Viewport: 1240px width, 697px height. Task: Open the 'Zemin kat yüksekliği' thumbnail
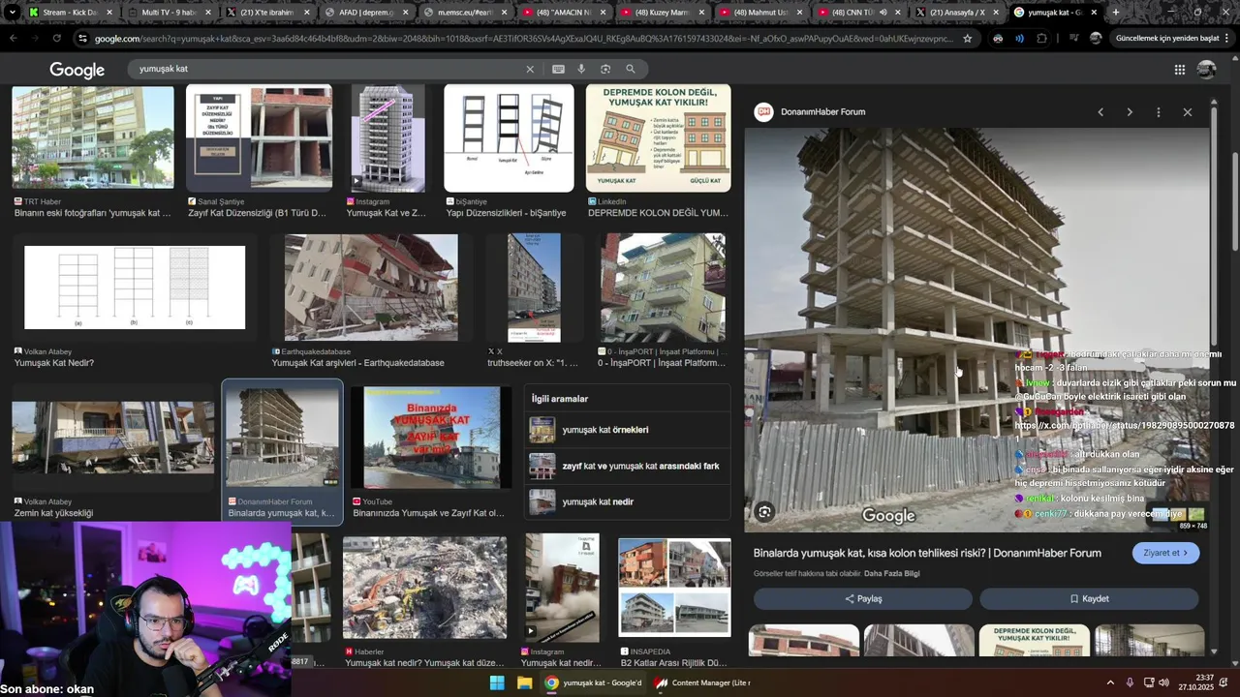[112, 438]
